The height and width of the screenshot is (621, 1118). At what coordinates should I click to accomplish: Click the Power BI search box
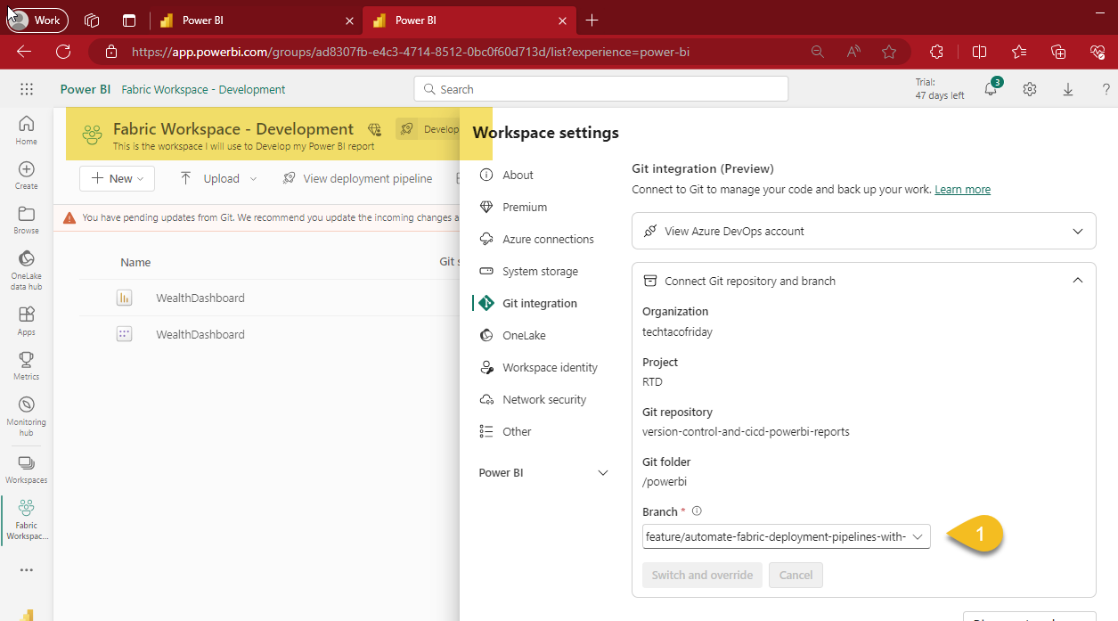coord(600,88)
